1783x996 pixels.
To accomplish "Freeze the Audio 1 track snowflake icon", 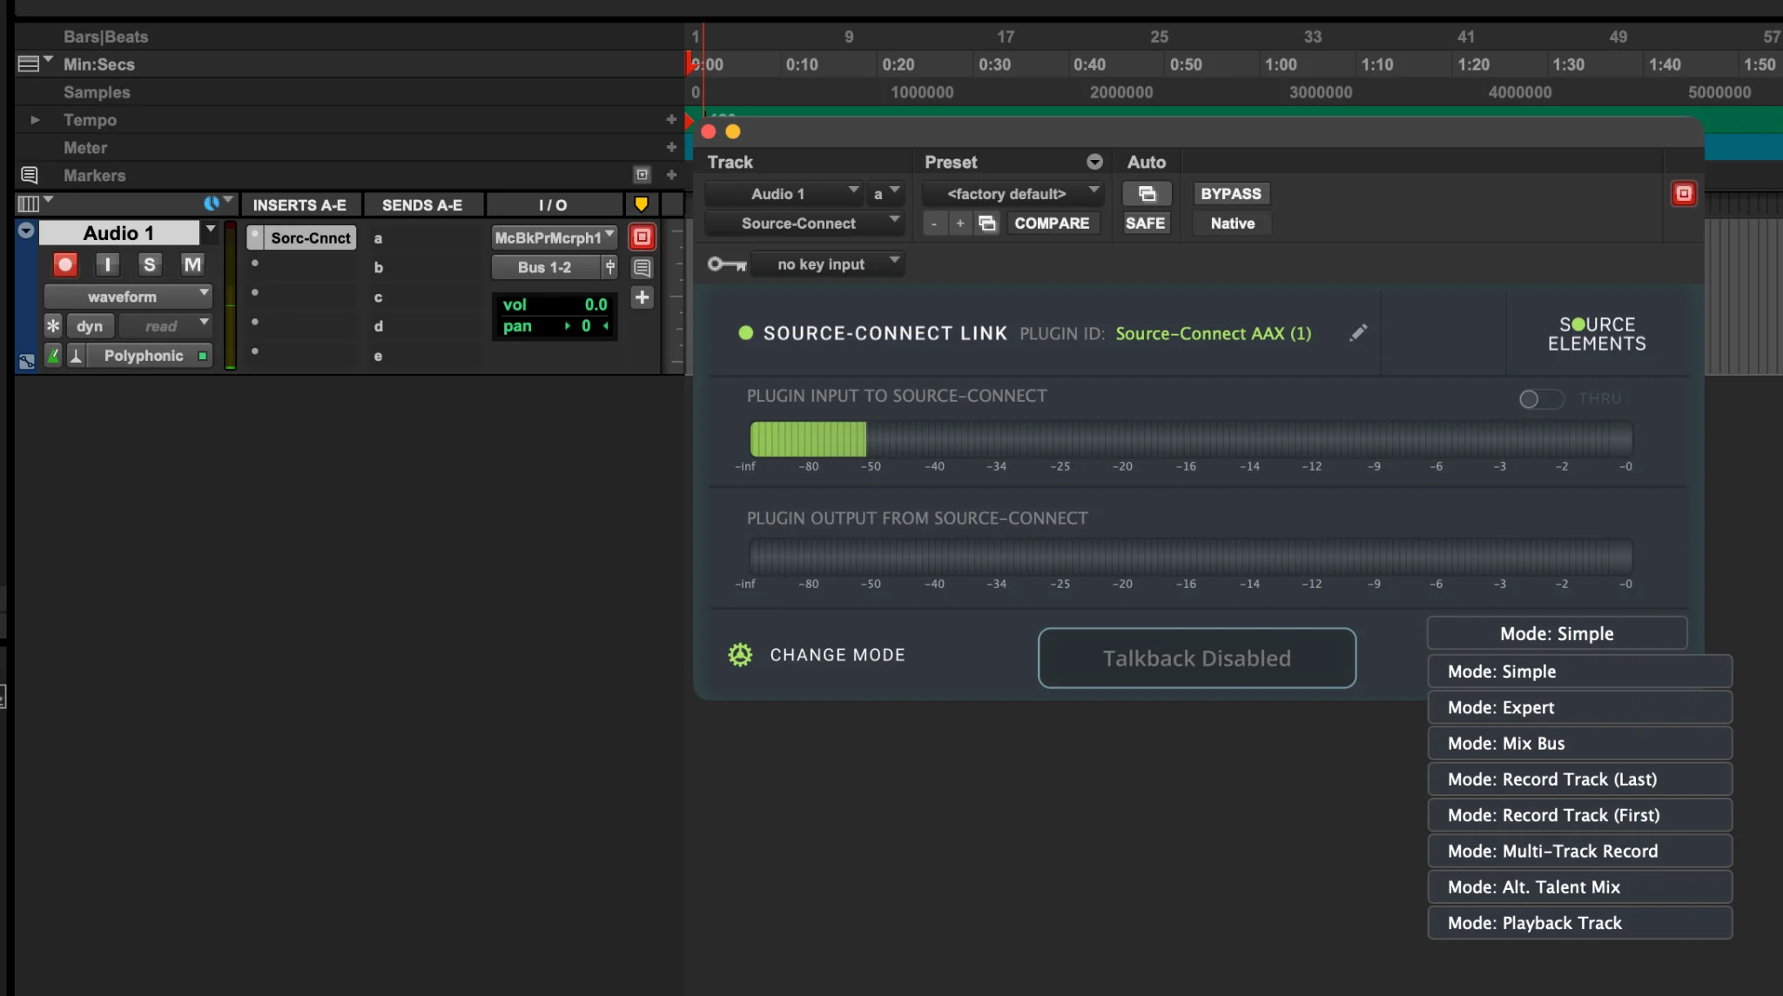I will [53, 326].
